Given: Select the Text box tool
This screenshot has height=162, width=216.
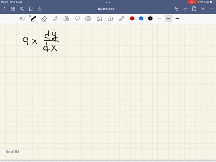Looking at the screenshot, I should pyautogui.click(x=110, y=18).
